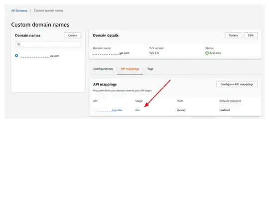Click the Custom domain names breadcrumb
The height and width of the screenshot is (201, 269).
pos(48,10)
